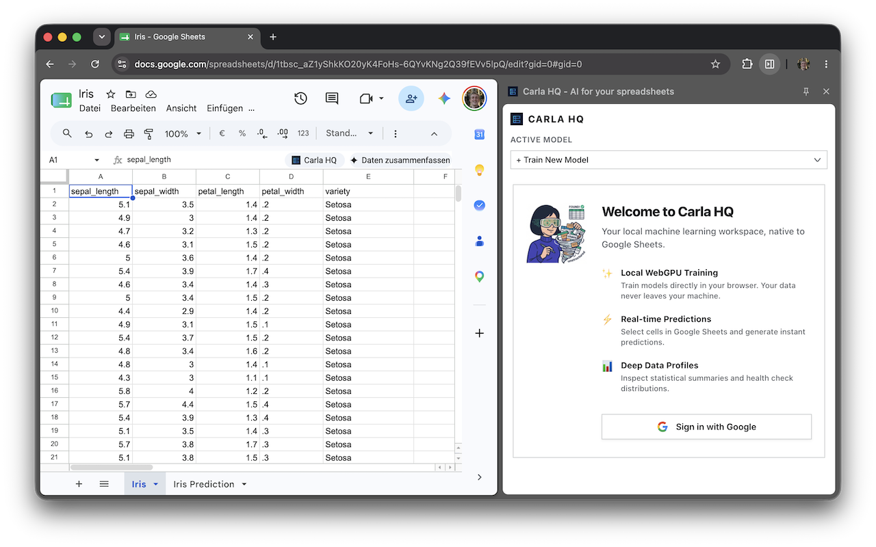This screenshot has width=876, height=547.
Task: Click the search magnifier in the Sheets toolbar
Action: pyautogui.click(x=67, y=133)
